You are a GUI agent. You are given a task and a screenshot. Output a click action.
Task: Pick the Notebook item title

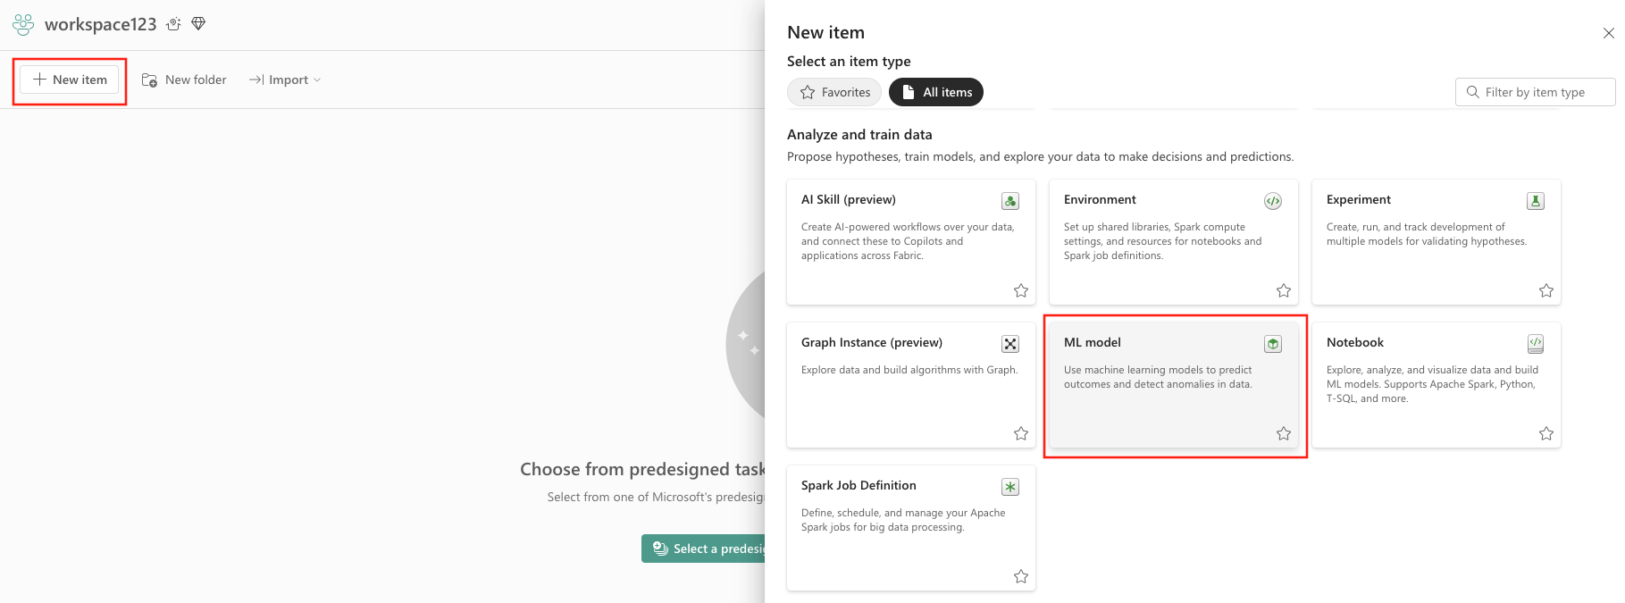tap(1355, 342)
